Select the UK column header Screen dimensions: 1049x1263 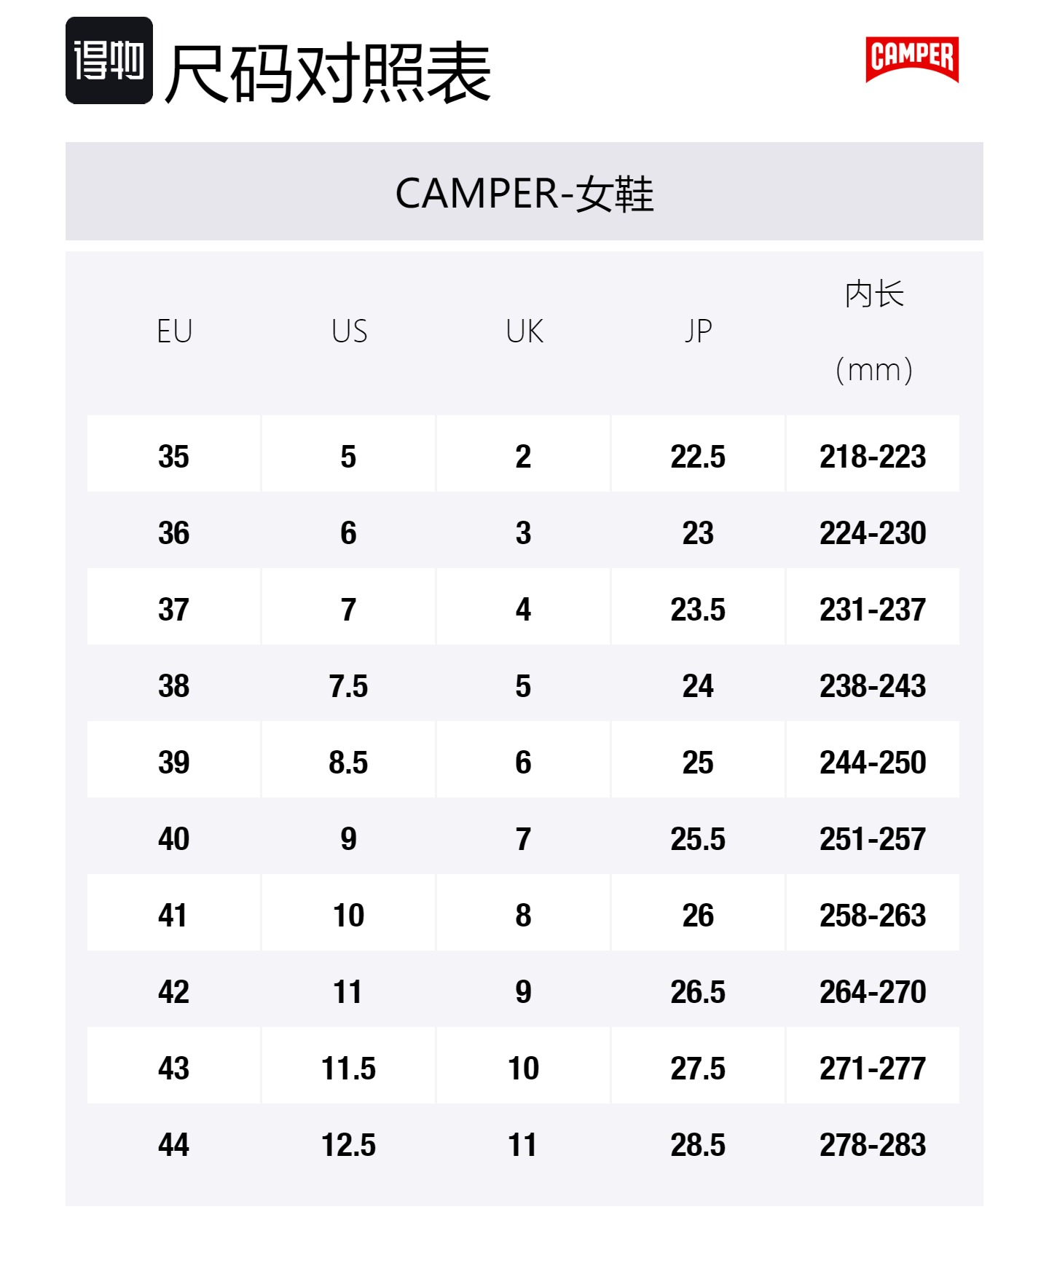[524, 331]
